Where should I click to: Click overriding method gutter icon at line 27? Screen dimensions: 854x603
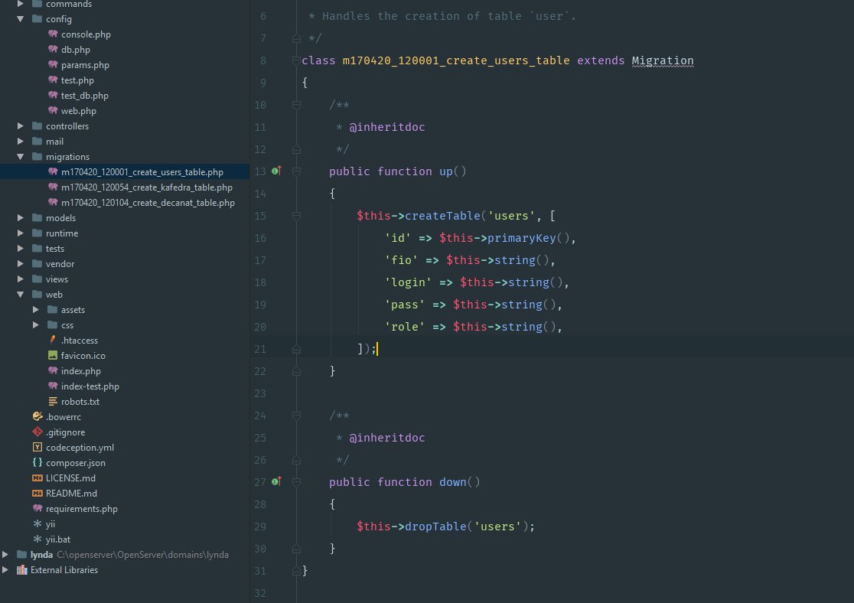276,481
